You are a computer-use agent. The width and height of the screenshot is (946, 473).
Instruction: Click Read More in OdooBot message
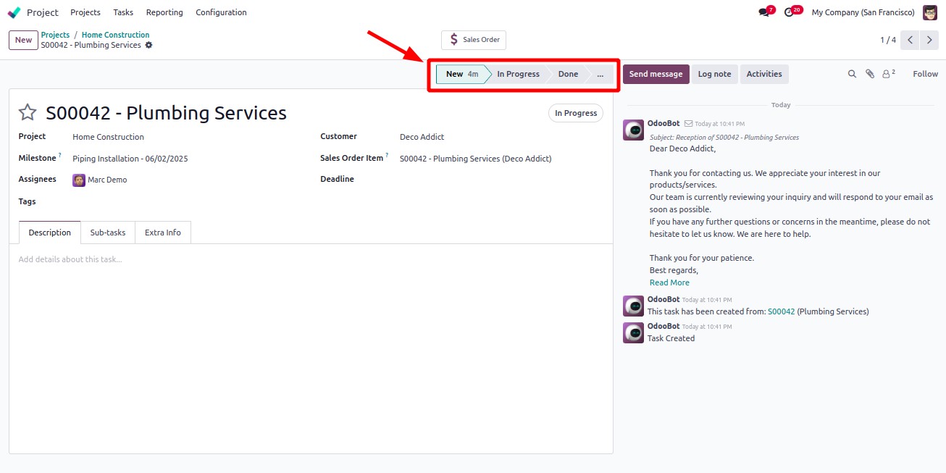(x=669, y=282)
